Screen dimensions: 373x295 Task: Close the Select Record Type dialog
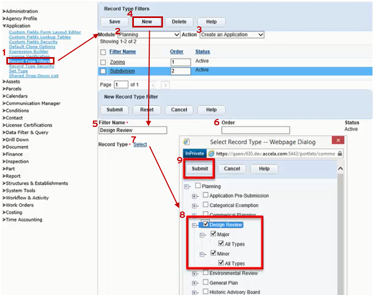tap(336, 142)
